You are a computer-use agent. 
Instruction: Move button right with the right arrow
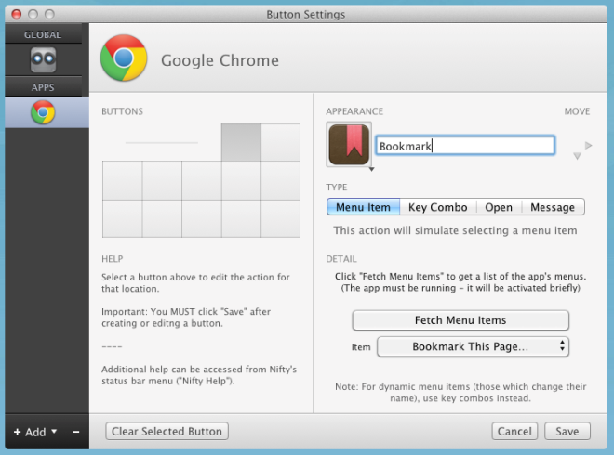pos(588,146)
